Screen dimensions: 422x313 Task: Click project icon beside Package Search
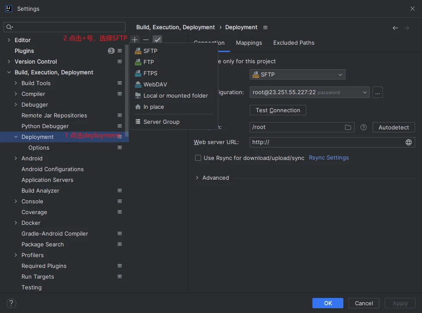tap(120, 244)
